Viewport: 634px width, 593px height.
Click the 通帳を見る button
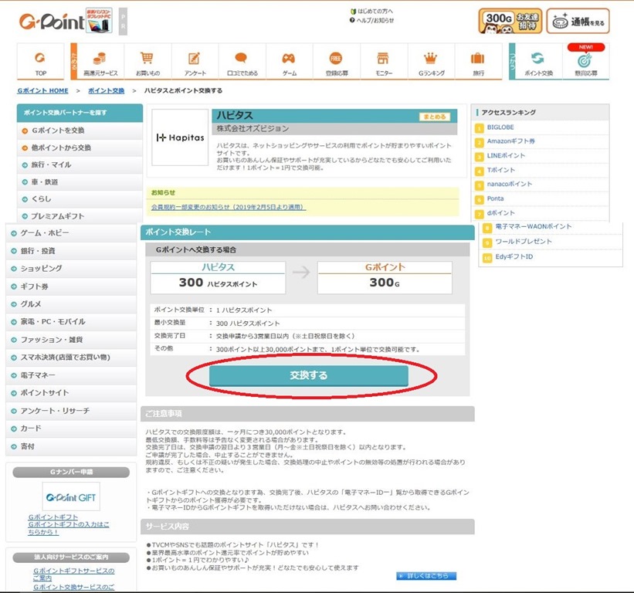tap(578, 21)
